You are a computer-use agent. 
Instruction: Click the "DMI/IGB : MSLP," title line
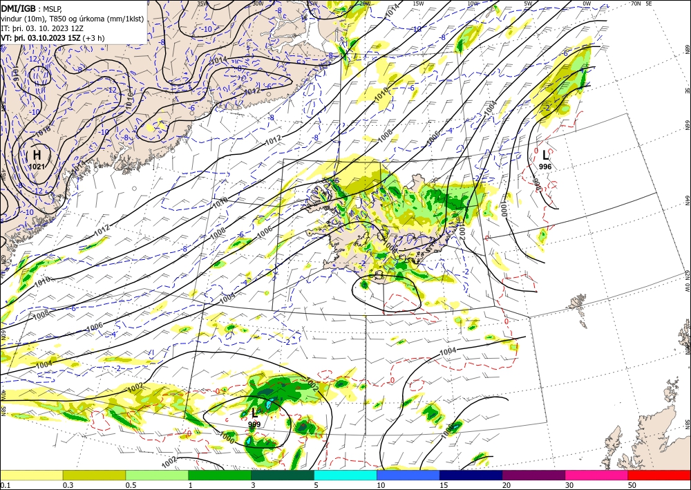pos(31,8)
